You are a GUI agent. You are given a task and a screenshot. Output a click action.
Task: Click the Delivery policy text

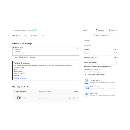[95, 87]
